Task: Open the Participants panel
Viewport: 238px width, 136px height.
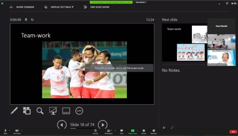Action: [x=109, y=132]
